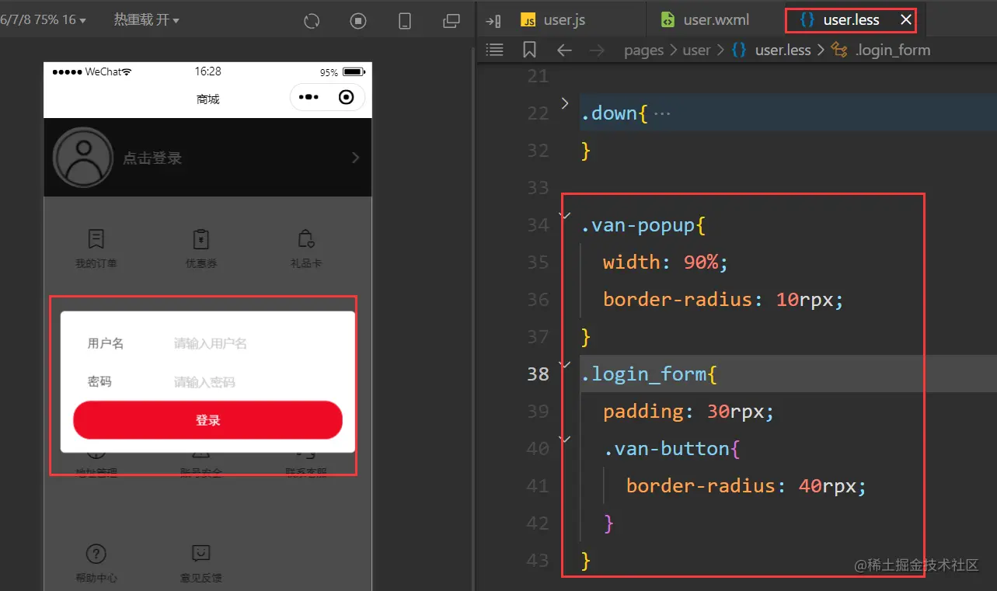This screenshot has width=997, height=591.
Task: Toggle the editor sidebar collapse icon
Action: pyautogui.click(x=493, y=21)
